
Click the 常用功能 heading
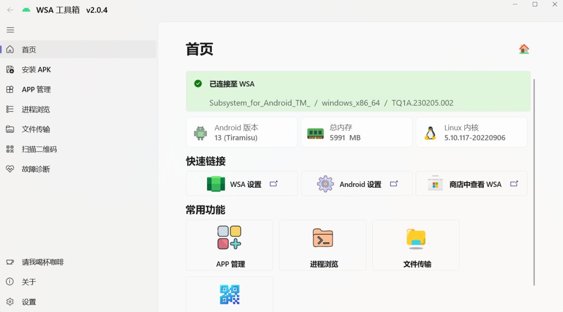coord(206,210)
